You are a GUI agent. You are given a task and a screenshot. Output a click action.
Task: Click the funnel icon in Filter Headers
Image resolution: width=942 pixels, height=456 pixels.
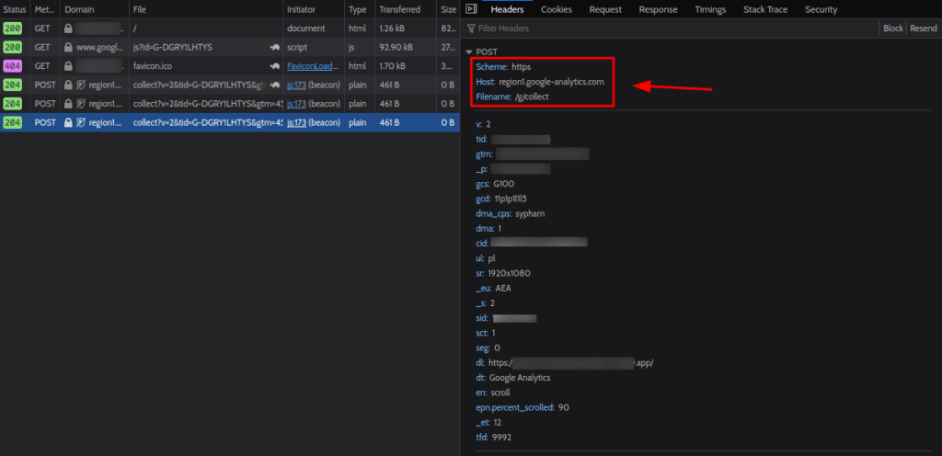tap(471, 28)
